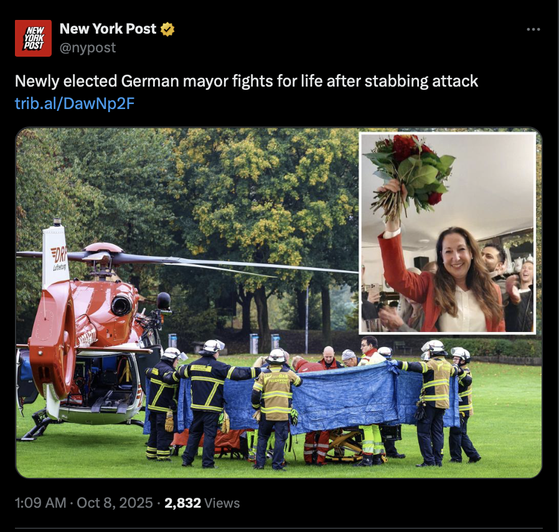559x532 pixels.
Task: Follow the trib.al/DawNp2F article link
Action: (x=75, y=103)
